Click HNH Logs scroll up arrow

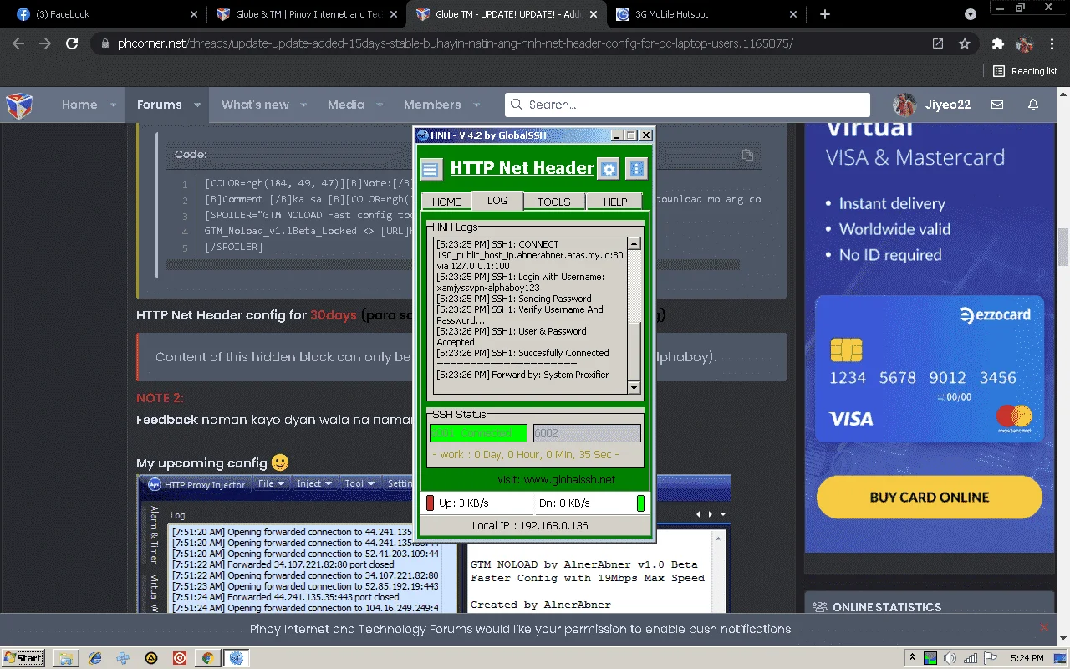634,243
